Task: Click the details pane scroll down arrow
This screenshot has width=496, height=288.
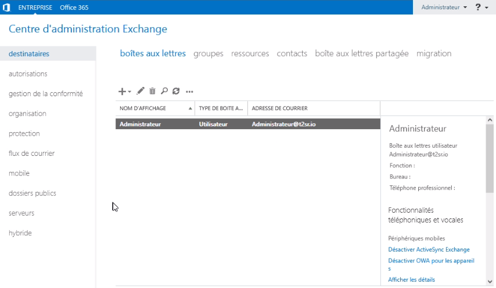Action: coord(490,282)
